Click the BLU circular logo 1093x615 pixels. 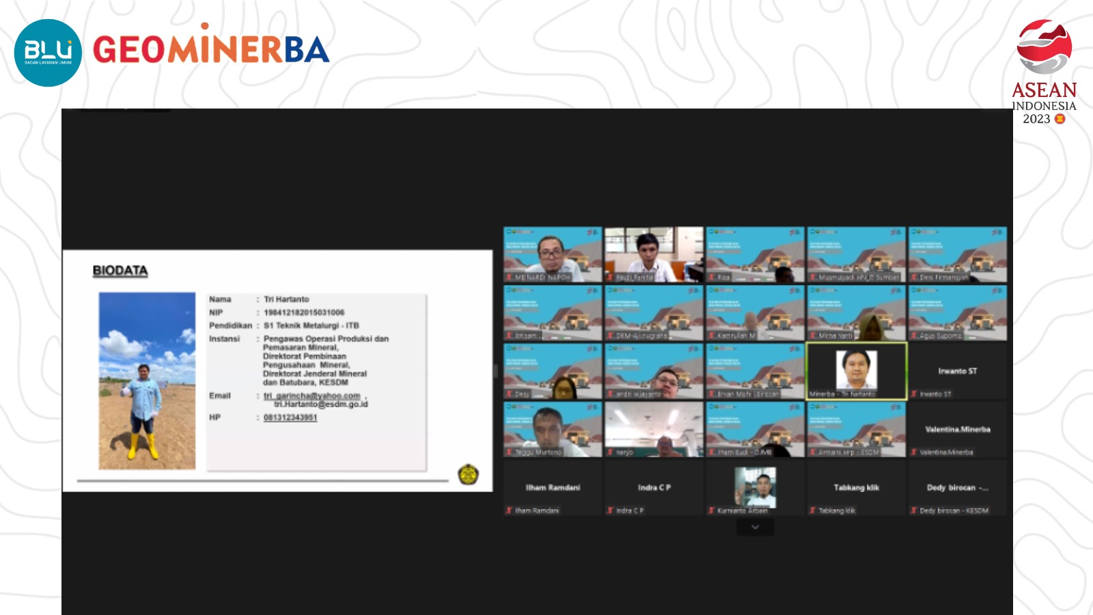tap(48, 53)
